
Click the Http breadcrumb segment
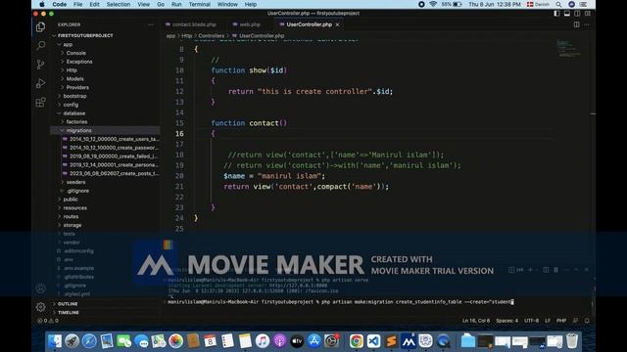pos(187,36)
